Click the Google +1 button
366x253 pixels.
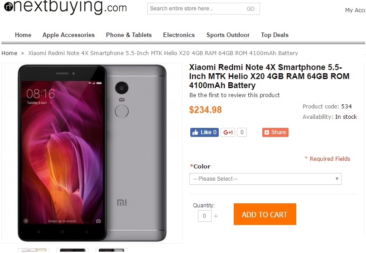click(x=228, y=132)
